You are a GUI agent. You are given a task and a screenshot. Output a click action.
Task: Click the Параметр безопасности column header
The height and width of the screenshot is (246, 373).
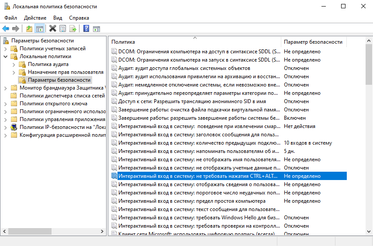coord(313,42)
